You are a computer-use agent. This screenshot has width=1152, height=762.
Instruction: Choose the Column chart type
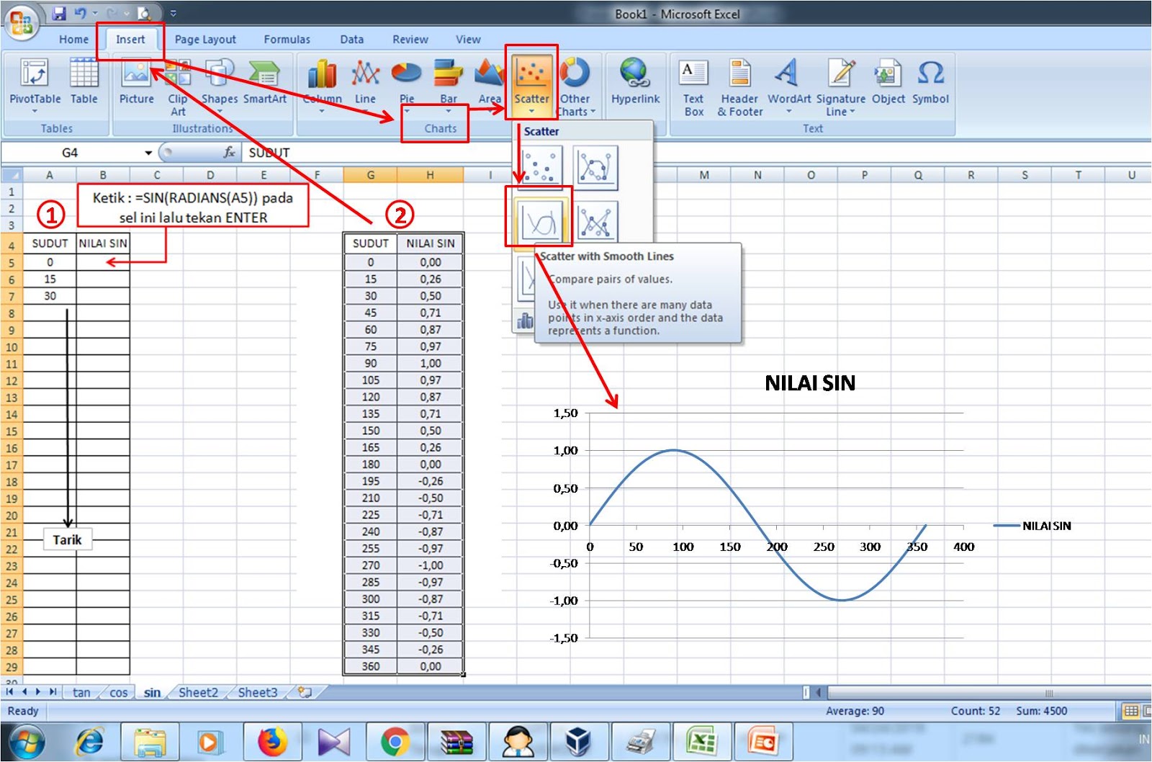322,85
